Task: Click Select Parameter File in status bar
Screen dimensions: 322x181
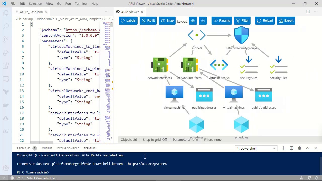Action: [42, 178]
